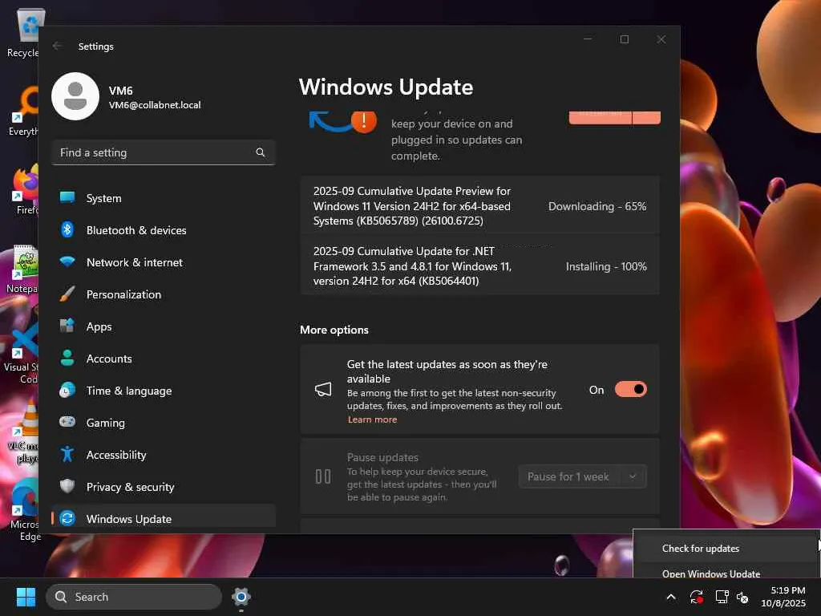821x616 pixels.
Task: Open the Accessibility figure icon
Action: pos(67,454)
